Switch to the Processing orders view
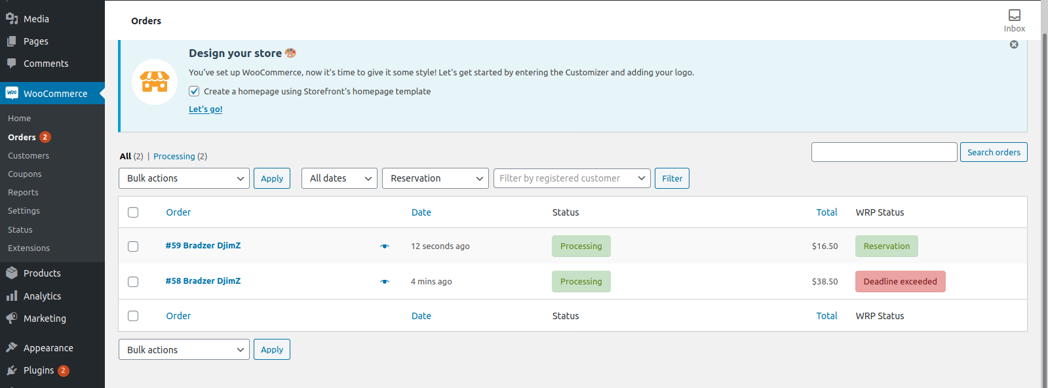The height and width of the screenshot is (388, 1048). click(174, 156)
